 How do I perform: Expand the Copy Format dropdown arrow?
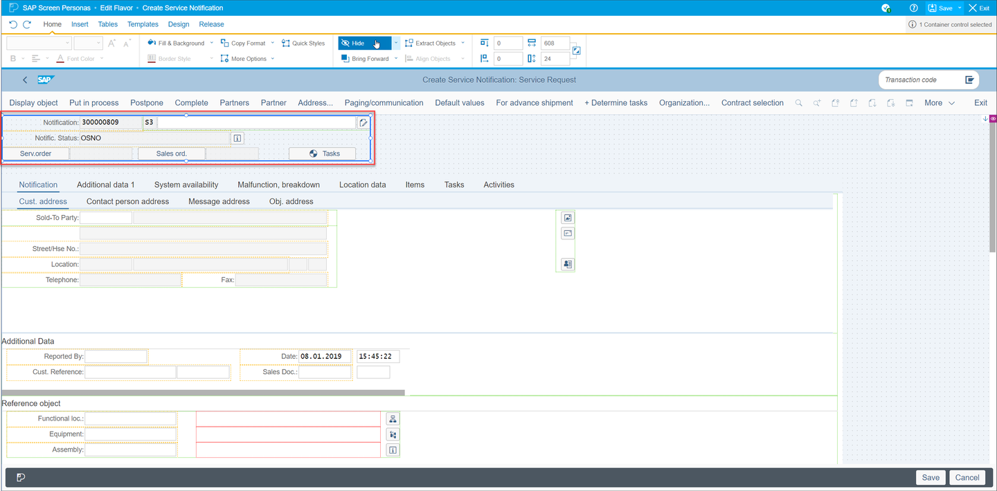pyautogui.click(x=273, y=43)
